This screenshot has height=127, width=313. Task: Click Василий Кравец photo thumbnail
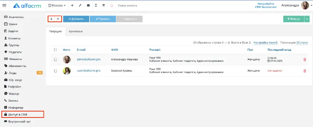point(67,71)
